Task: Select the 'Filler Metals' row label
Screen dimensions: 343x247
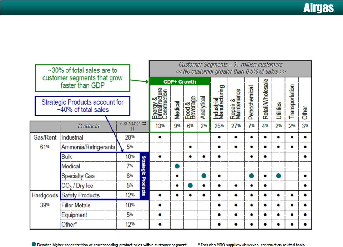Action: (76, 206)
